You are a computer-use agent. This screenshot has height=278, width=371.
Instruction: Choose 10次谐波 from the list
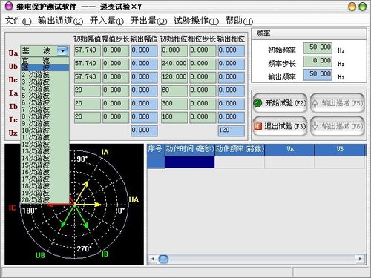click(45, 130)
